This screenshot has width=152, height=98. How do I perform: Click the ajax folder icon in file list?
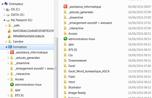coord(65,44)
